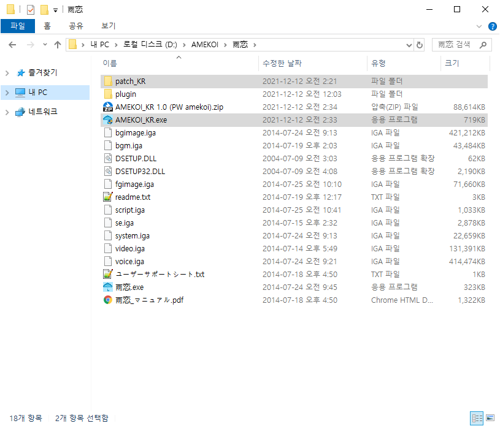Open the dropdown chevron after AMEKOI breadcrumb

click(225, 45)
